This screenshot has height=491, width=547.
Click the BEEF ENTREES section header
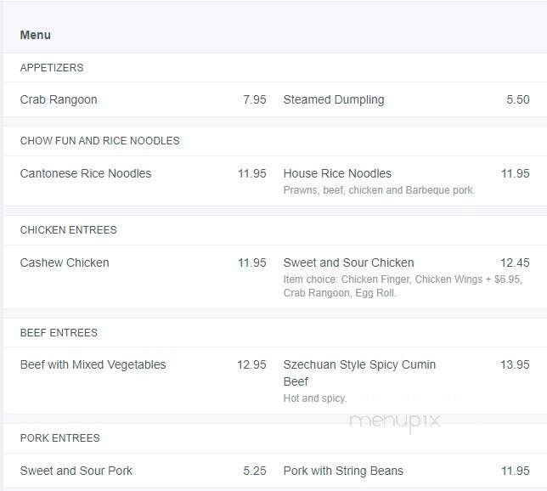coord(59,333)
